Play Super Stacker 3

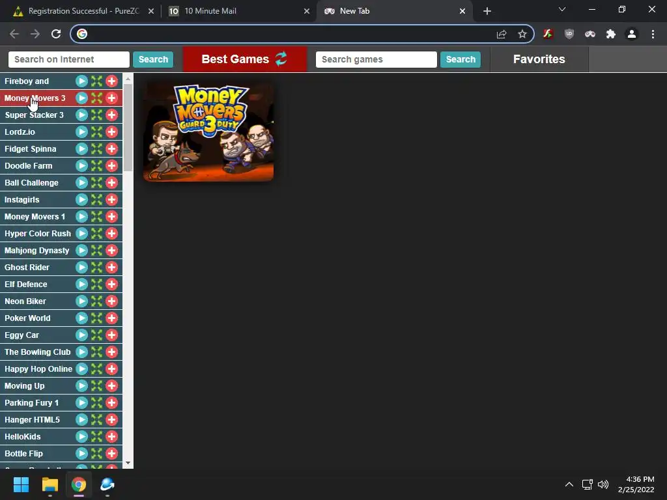(81, 115)
